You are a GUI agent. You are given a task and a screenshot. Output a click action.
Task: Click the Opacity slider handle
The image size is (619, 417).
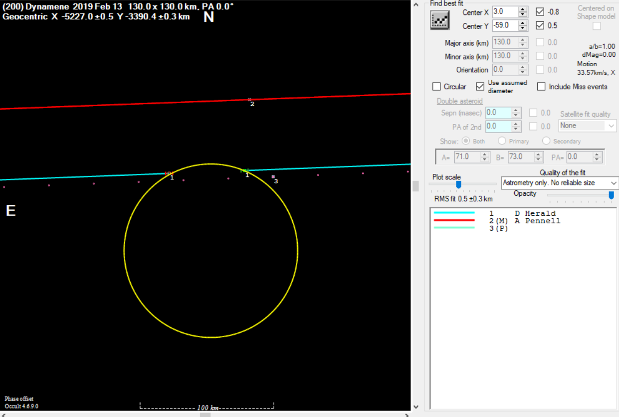pyautogui.click(x=611, y=196)
